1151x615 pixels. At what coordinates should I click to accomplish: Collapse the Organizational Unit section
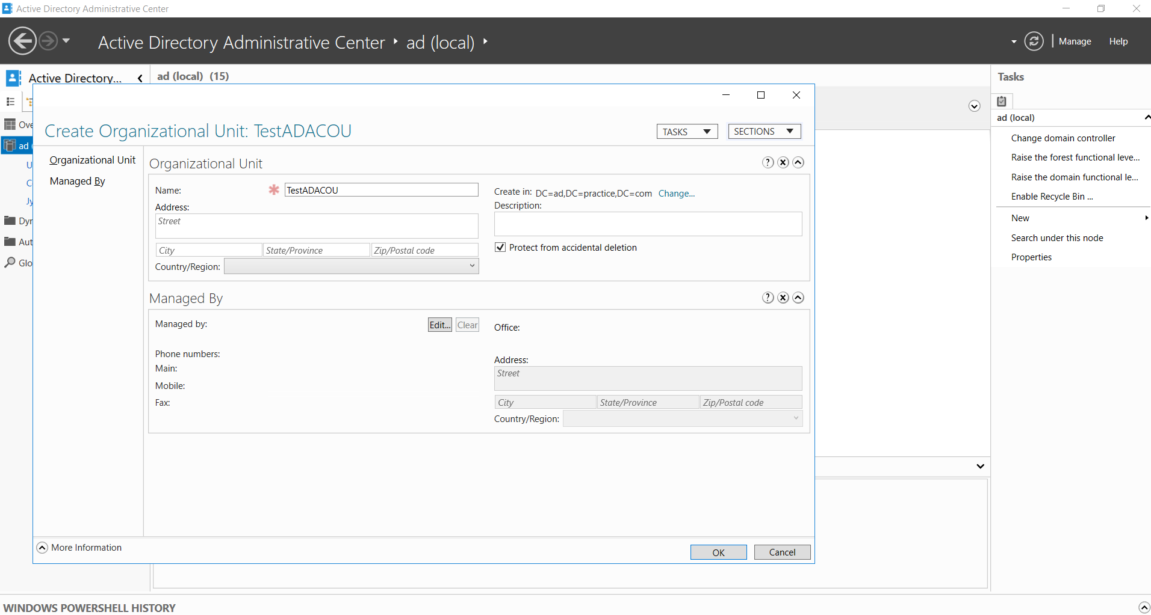click(798, 162)
